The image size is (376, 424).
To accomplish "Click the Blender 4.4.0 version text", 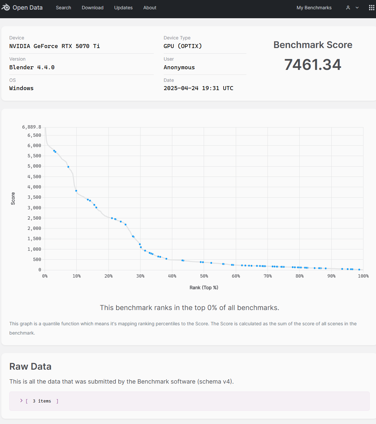I will coord(32,67).
